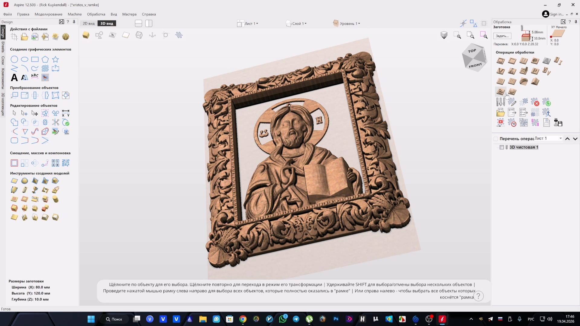The image size is (580, 326).
Task: Open the estimate machining time clock icon
Action: click(512, 122)
